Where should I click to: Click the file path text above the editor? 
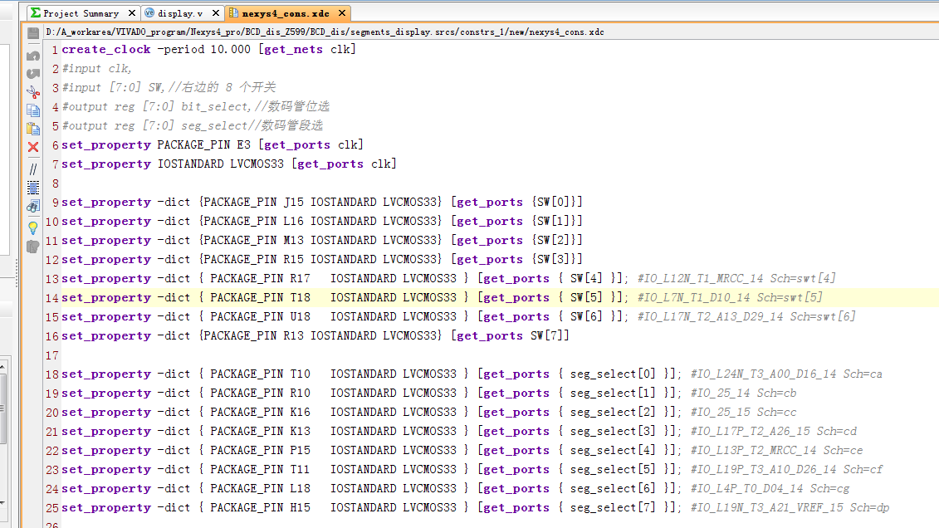point(325,32)
